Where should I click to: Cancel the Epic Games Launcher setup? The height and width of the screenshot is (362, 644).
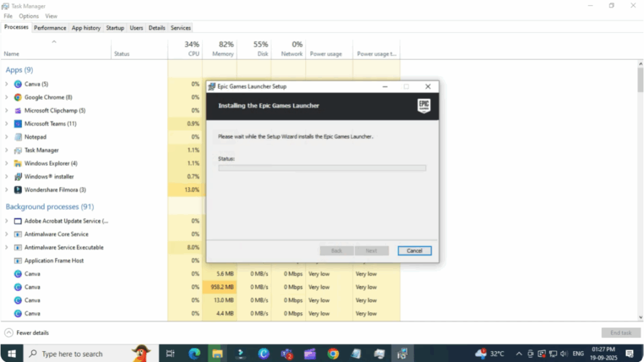click(414, 250)
